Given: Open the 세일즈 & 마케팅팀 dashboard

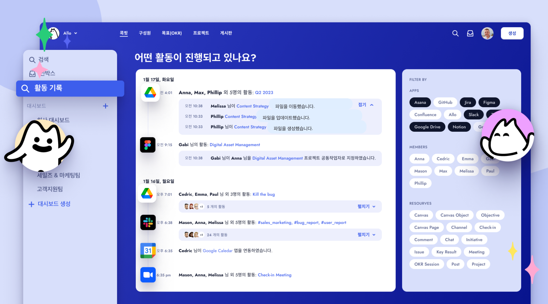Looking at the screenshot, I should pyautogui.click(x=59, y=175).
